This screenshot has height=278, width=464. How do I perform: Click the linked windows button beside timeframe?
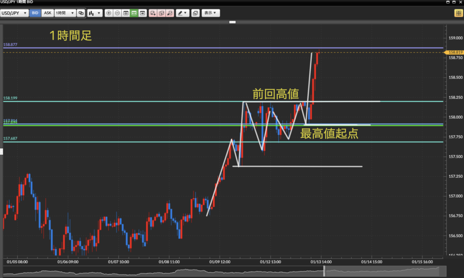(81, 13)
